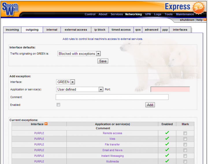Click the Instant Messaging service entry
Screen dimensions: 208x164
coord(112,156)
